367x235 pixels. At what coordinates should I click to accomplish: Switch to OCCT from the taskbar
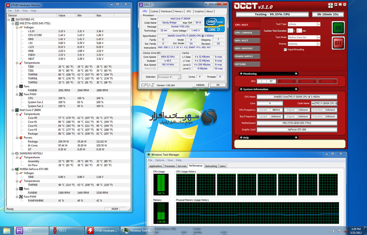tap(67, 230)
